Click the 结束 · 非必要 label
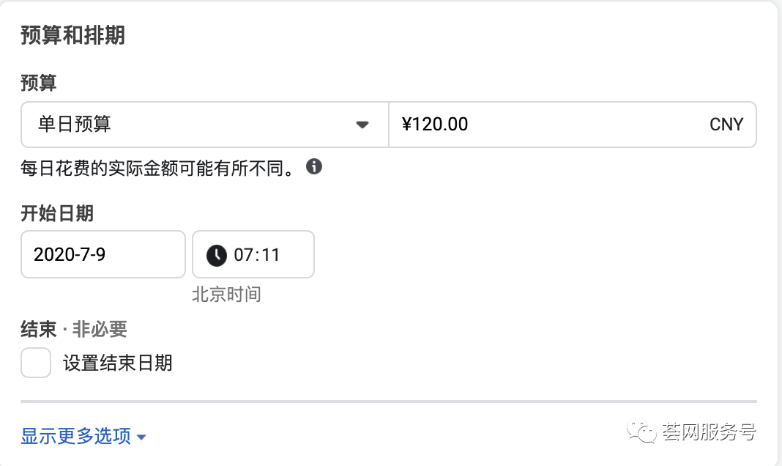The height and width of the screenshot is (466, 782). (x=74, y=330)
